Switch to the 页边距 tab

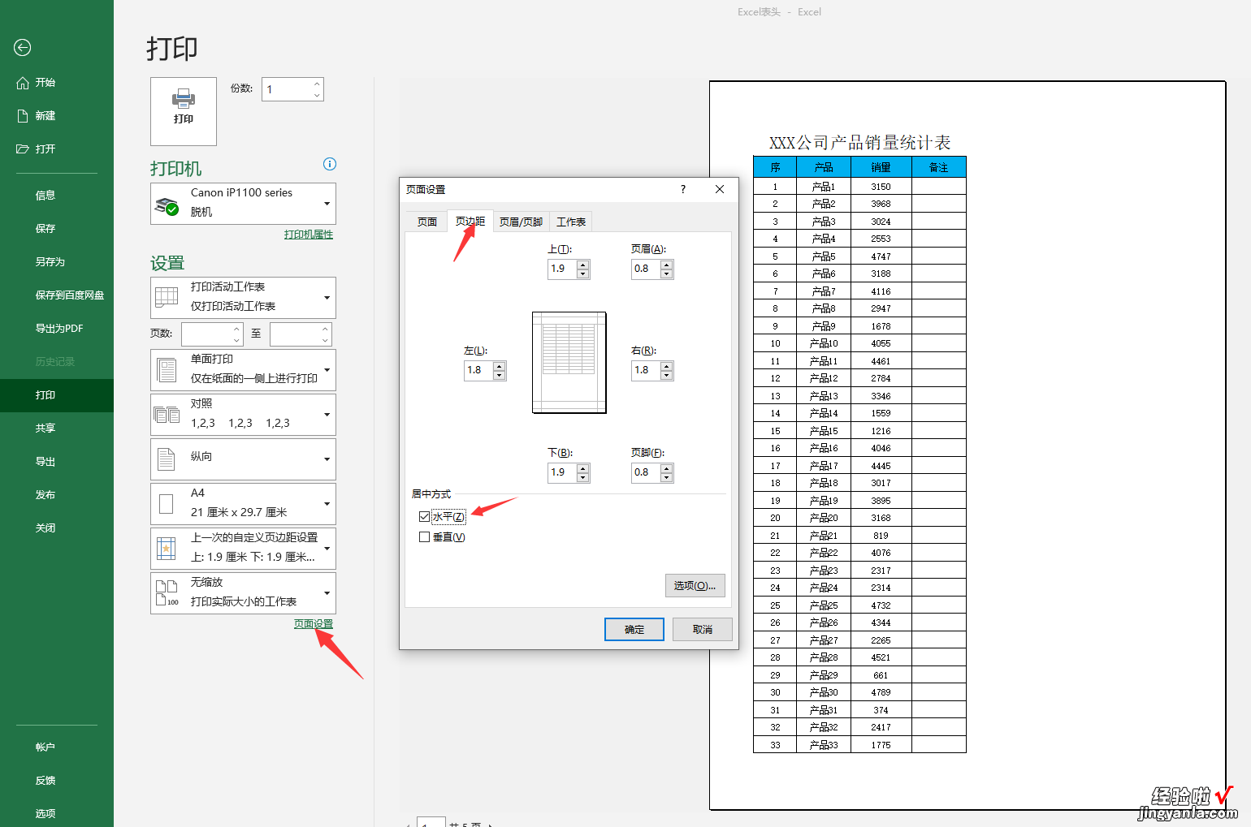[x=470, y=221]
